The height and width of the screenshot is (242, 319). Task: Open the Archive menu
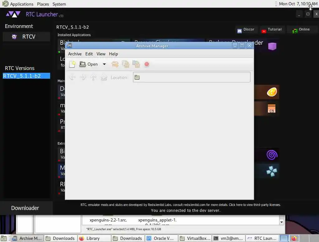(75, 54)
